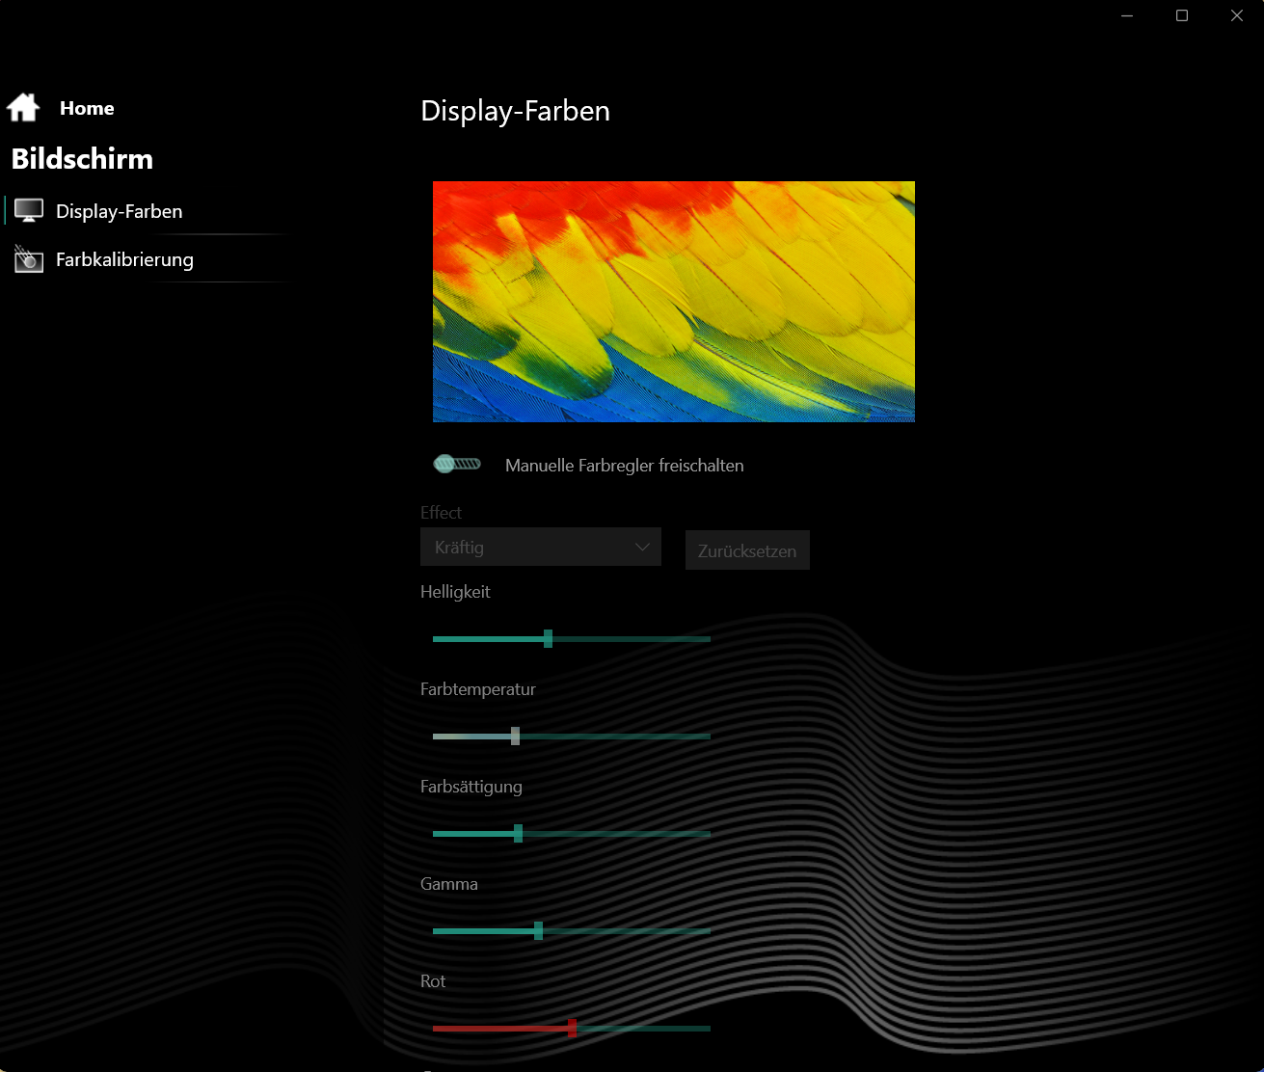Click the Bildschirm section heading
Screen dimensions: 1264x1072
[82, 159]
